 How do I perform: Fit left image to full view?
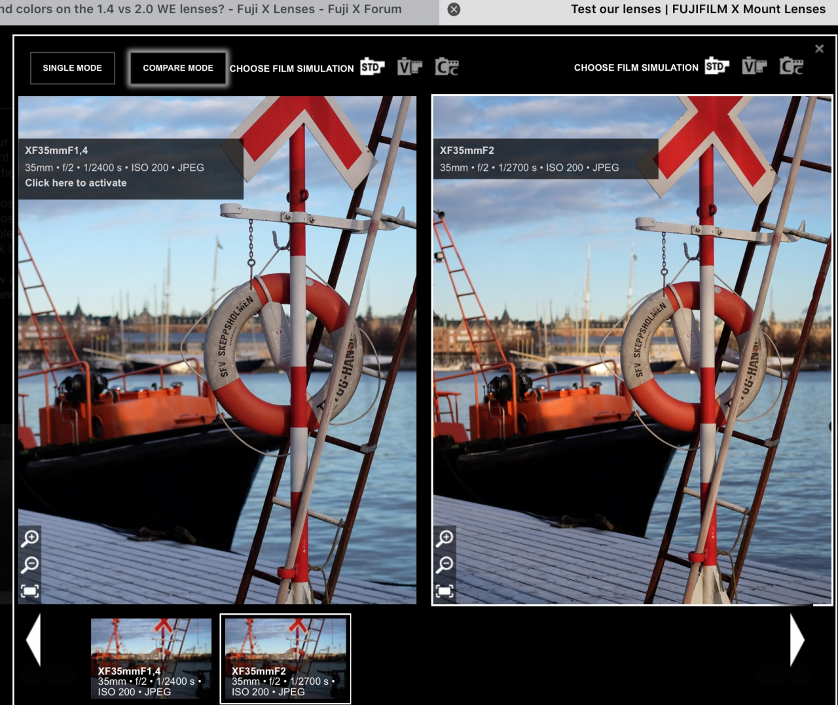30,591
